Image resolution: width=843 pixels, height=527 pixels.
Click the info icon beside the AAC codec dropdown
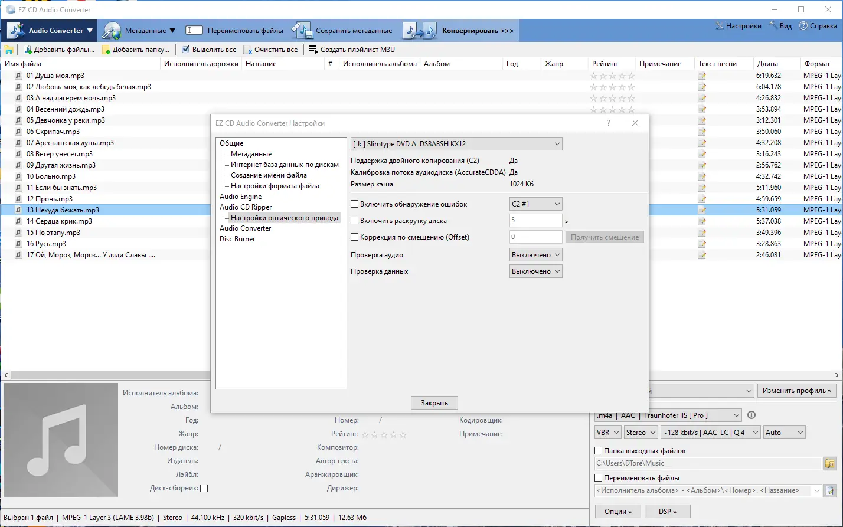pos(751,415)
